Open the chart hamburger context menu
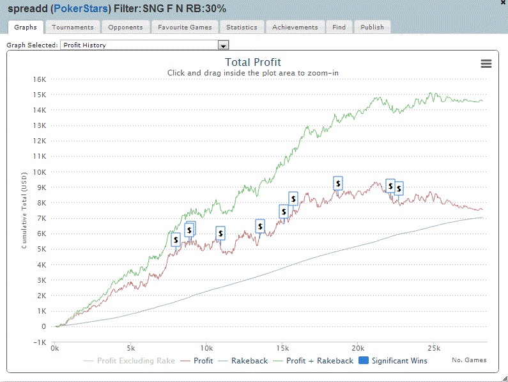The width and height of the screenshot is (508, 382). [x=486, y=63]
